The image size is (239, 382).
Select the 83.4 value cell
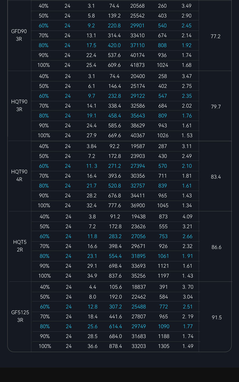[x=216, y=177]
